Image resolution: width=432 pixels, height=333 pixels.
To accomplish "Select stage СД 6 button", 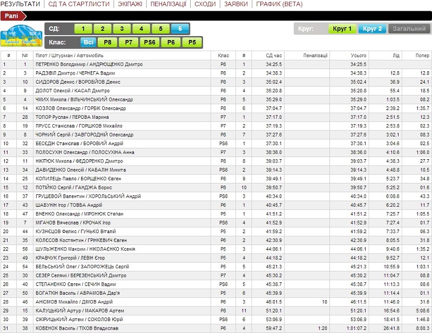I will tap(180, 29).
